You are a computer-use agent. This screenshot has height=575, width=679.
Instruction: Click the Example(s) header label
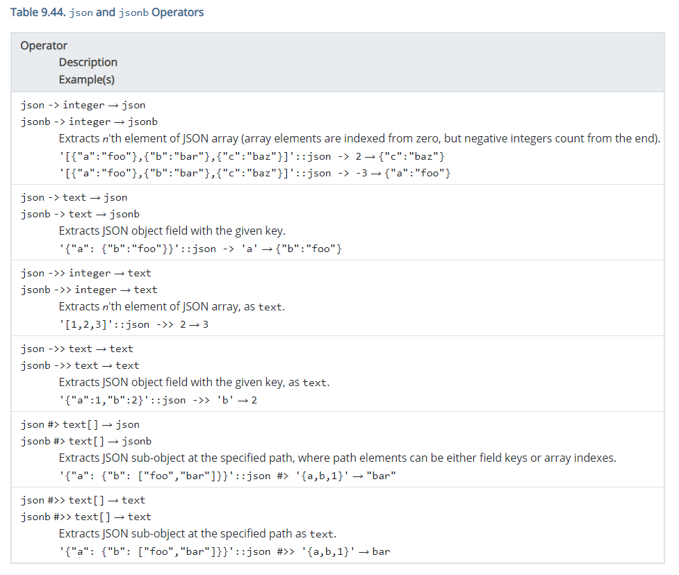click(x=87, y=79)
